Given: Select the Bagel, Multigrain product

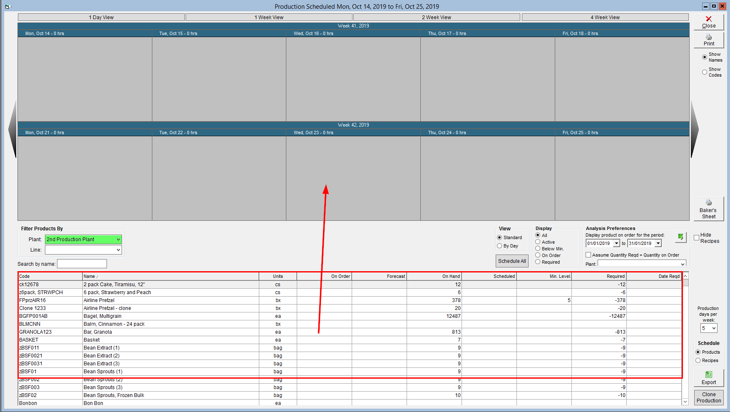Looking at the screenshot, I should point(350,316).
